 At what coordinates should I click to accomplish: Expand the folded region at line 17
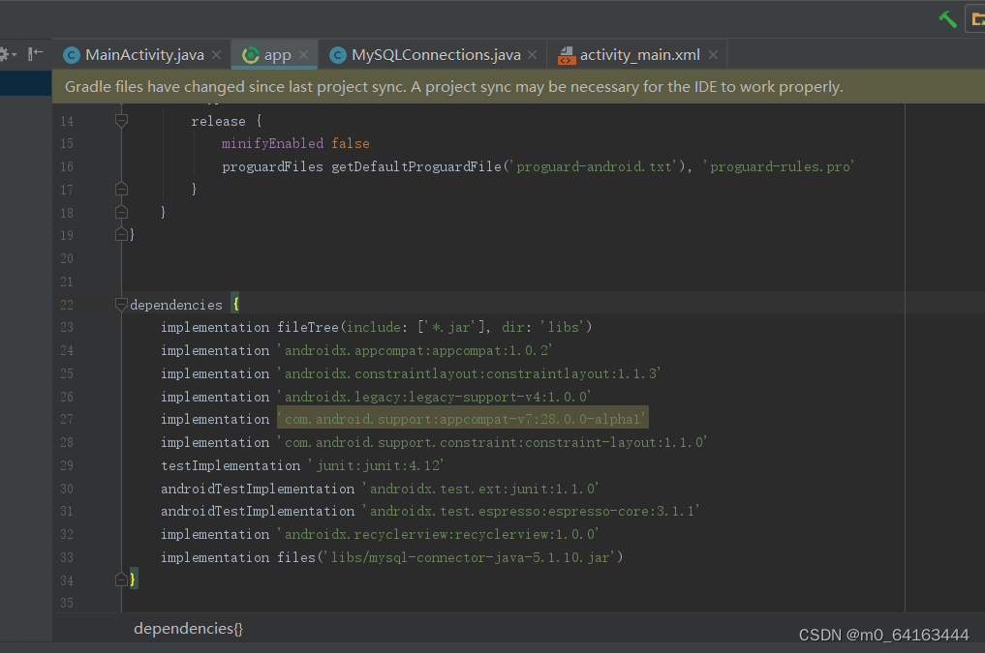pos(121,189)
